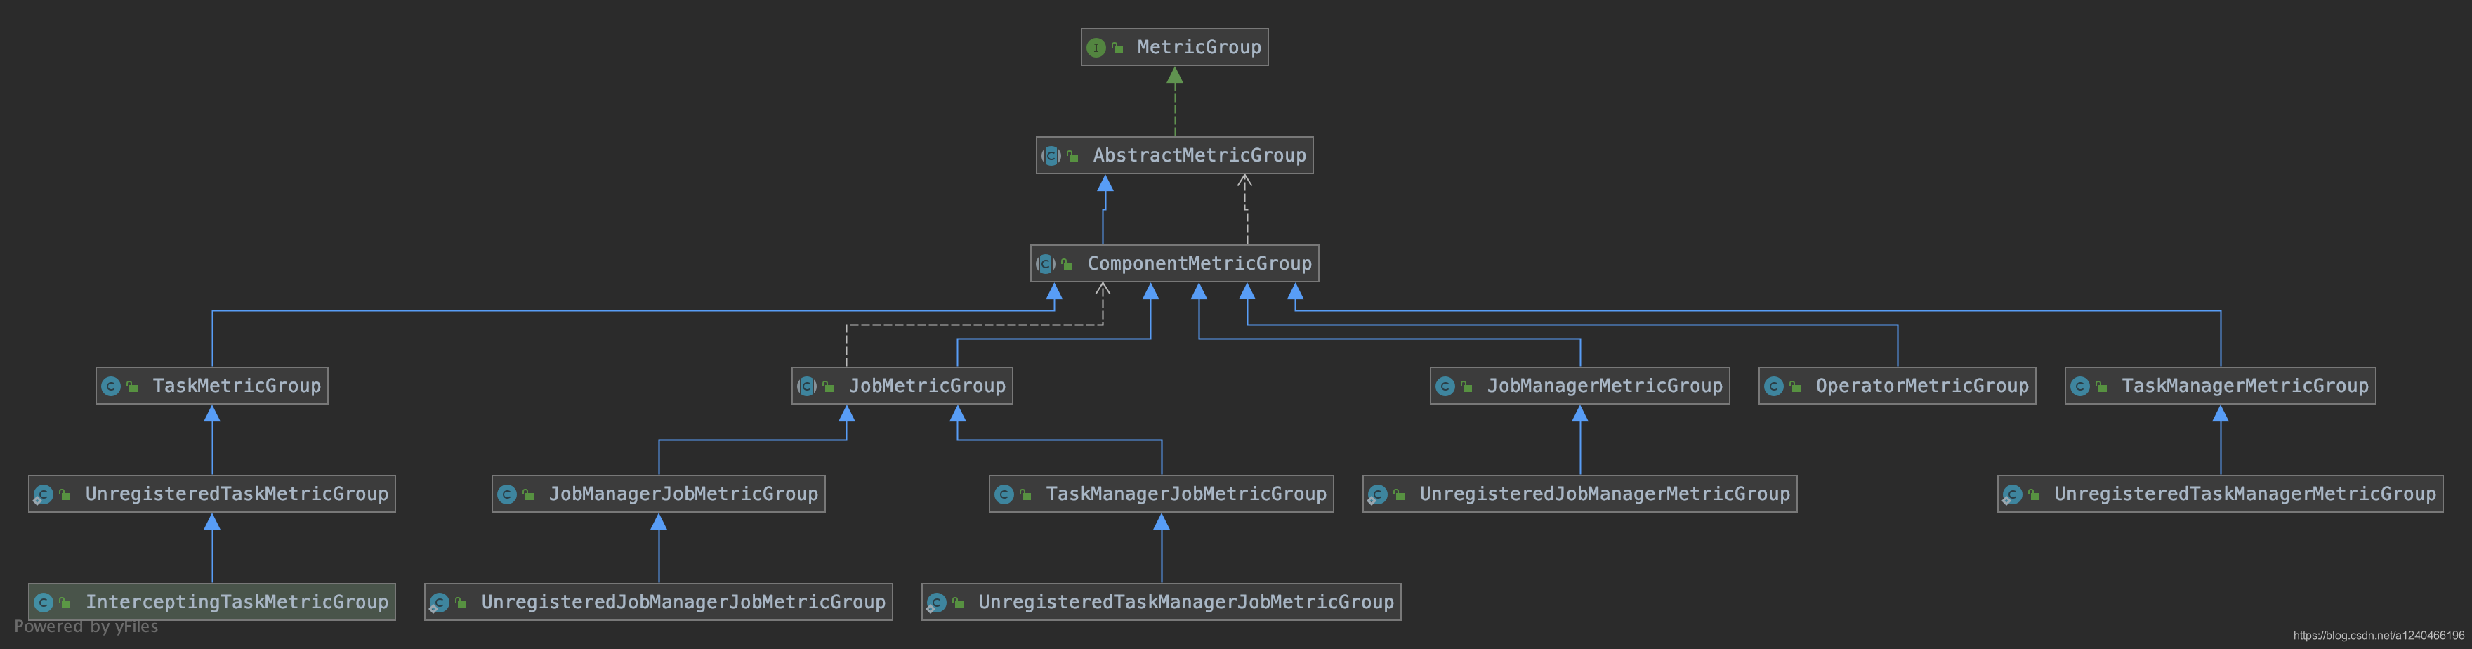The width and height of the screenshot is (2472, 649).
Task: Click the class icon of InterceptingTaskMetricGroup
Action: coord(43,603)
